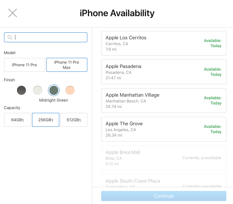Click the magnifier search icon

[10, 37]
